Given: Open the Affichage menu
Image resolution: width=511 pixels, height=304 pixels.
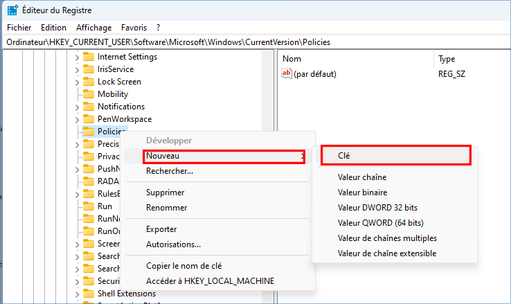Looking at the screenshot, I should coord(93,28).
